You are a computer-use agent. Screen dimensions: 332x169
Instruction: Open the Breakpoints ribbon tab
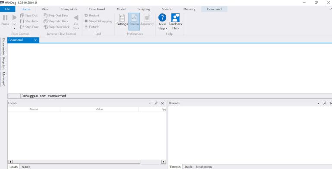69,9
